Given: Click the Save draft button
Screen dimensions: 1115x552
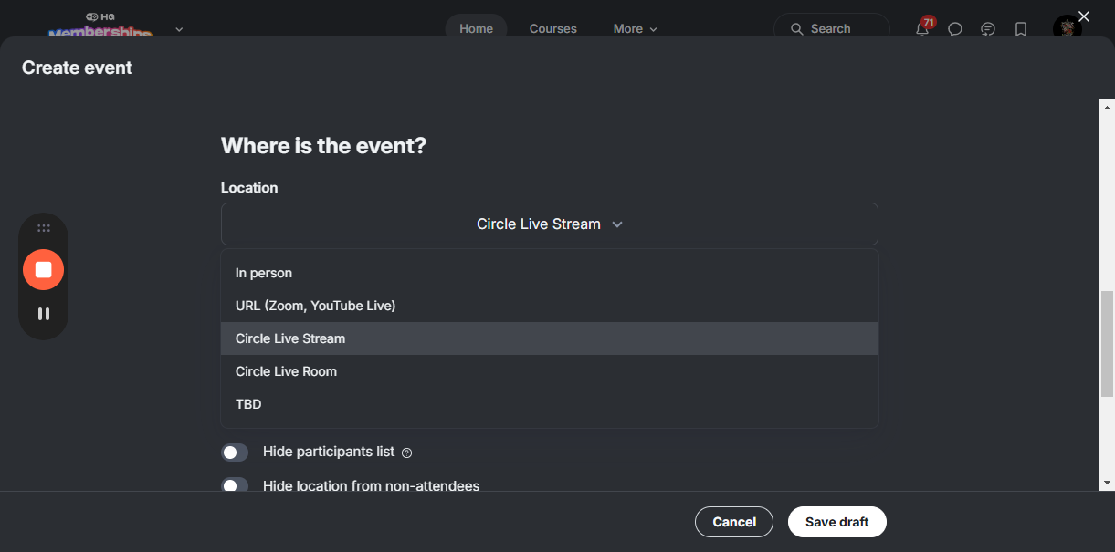Looking at the screenshot, I should [837, 522].
